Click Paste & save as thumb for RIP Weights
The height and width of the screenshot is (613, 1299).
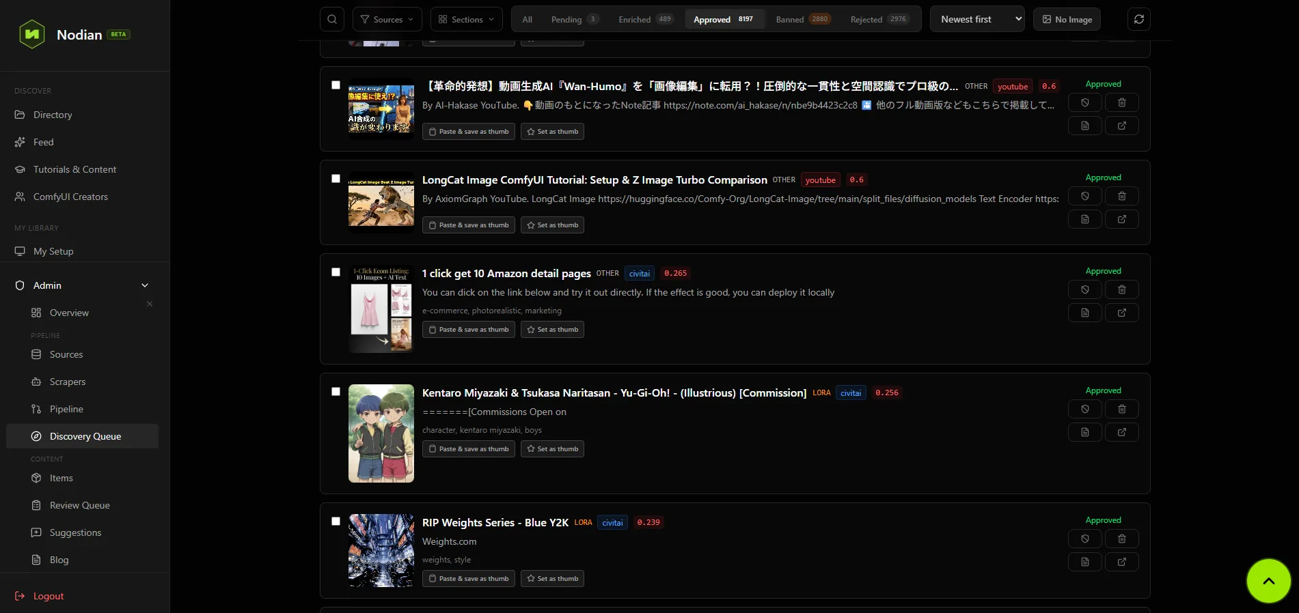469,578
